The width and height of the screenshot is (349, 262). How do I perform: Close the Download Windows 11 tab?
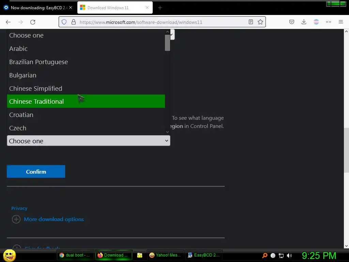point(147,8)
